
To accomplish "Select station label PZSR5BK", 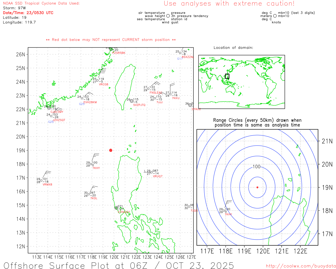I will tap(119, 53).
